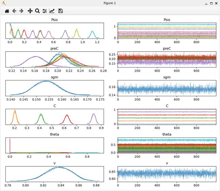
Task: Open window menu from the title bar app icon
Action: click(x=4, y=3)
